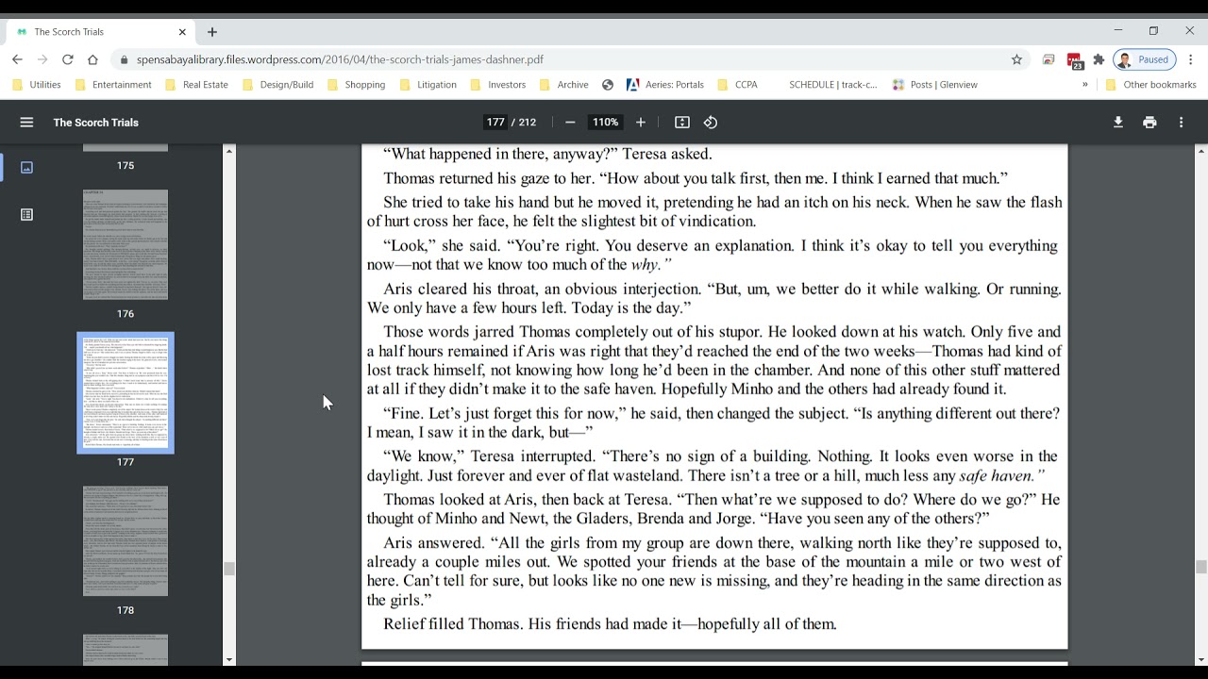The height and width of the screenshot is (679, 1208).
Task: Show hidden bookmarks with the chevron
Action: [1084, 85]
